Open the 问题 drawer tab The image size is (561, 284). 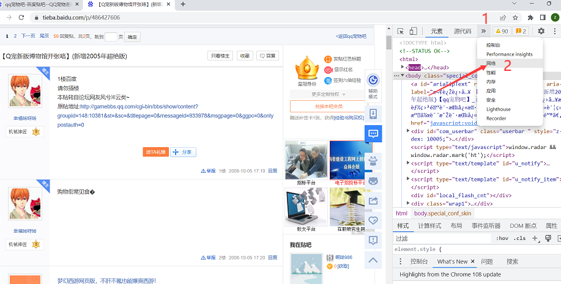pyautogui.click(x=487, y=261)
